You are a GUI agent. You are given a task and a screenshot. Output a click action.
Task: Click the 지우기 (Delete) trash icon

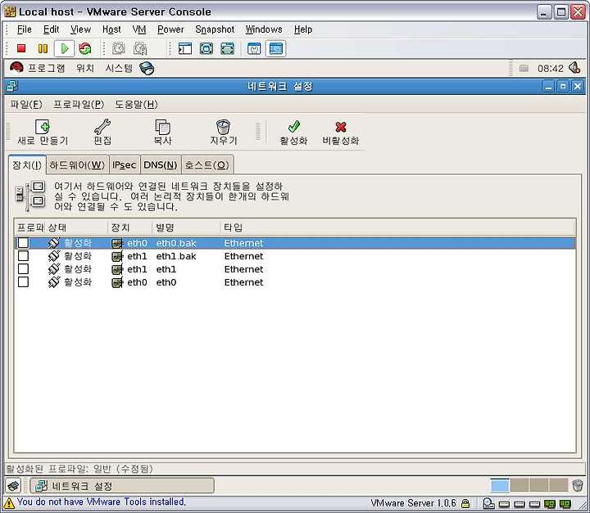[x=223, y=133]
